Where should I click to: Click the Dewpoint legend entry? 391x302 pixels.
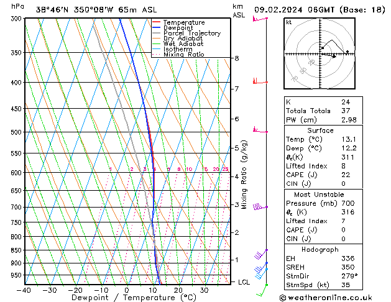178,28
